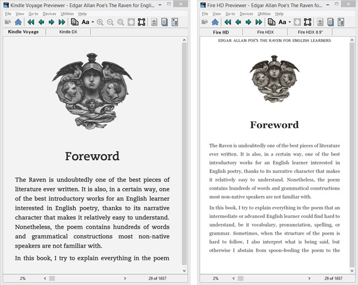Go to next chapter in Fire HD Previewer

pos(259,22)
